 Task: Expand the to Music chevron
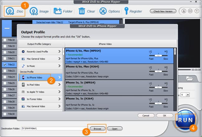[59, 66]
